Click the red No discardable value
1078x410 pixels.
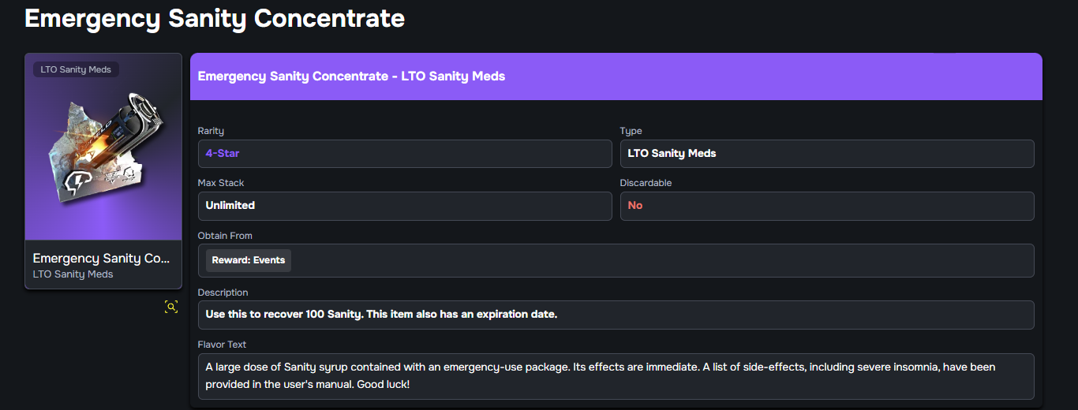635,206
